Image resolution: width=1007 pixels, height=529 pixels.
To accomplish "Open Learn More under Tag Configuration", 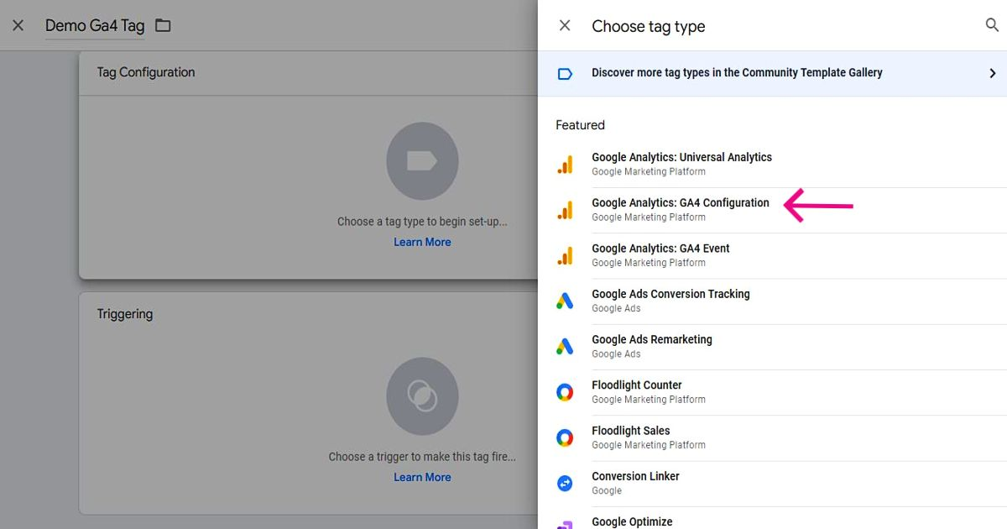I will point(422,242).
